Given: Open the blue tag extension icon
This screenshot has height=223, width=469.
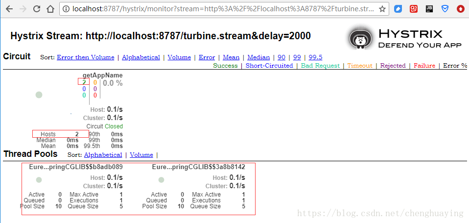Looking at the screenshot, I should click(x=398, y=9).
